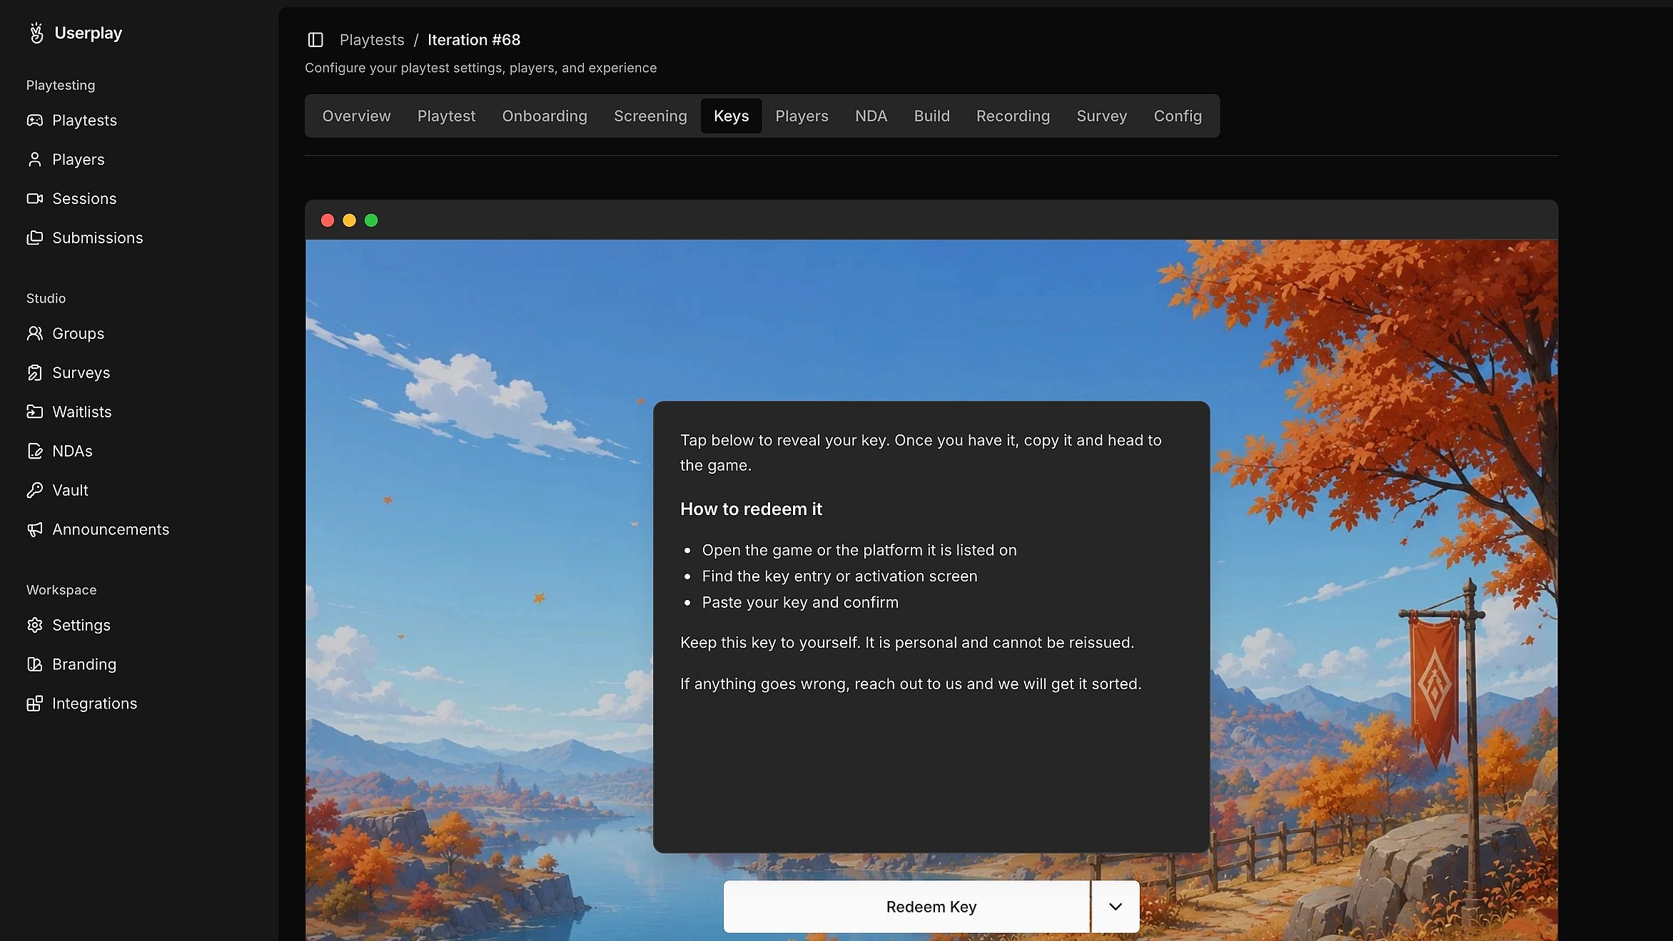The width and height of the screenshot is (1673, 941).
Task: Go to Players in the sidebar
Action: coord(79,159)
